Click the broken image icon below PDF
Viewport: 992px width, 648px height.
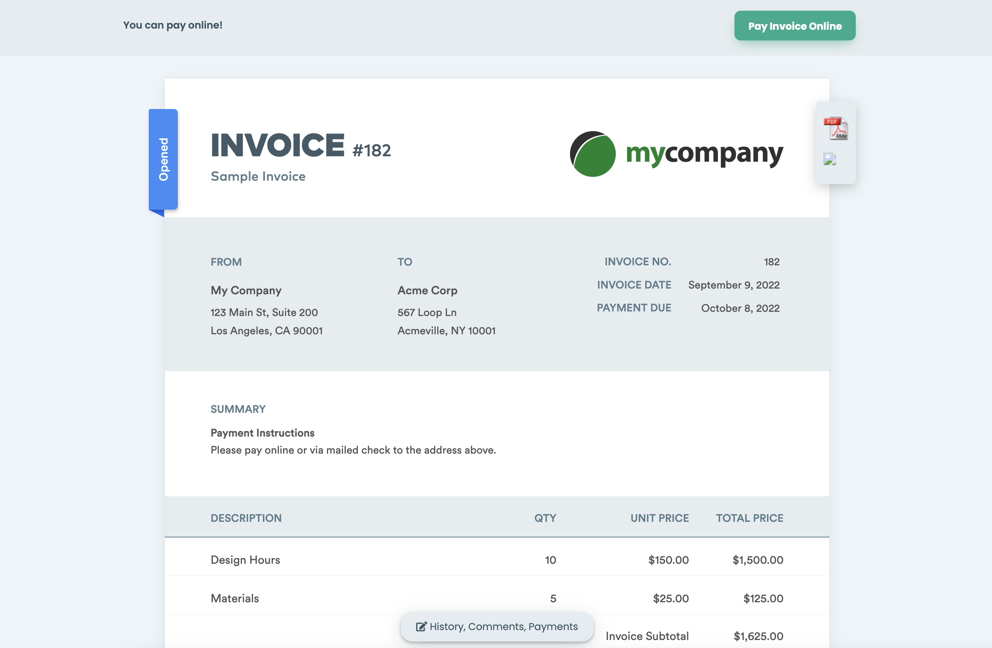[x=829, y=159]
